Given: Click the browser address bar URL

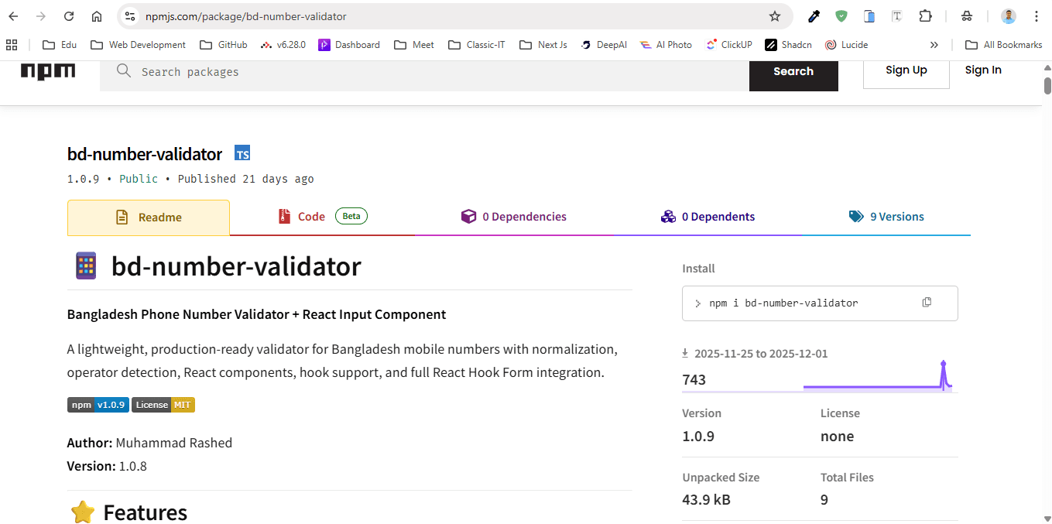Looking at the screenshot, I should (x=246, y=16).
